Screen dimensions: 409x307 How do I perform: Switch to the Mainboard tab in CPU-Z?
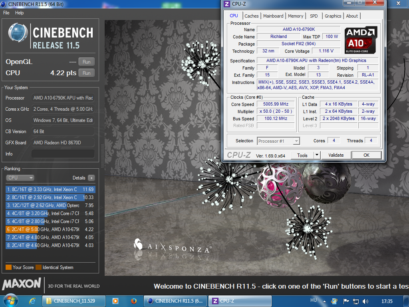click(273, 16)
